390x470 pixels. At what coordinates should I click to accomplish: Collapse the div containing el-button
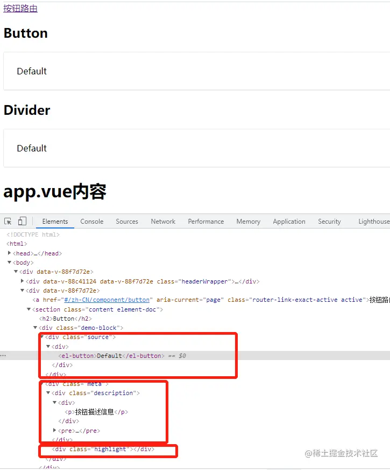point(48,347)
